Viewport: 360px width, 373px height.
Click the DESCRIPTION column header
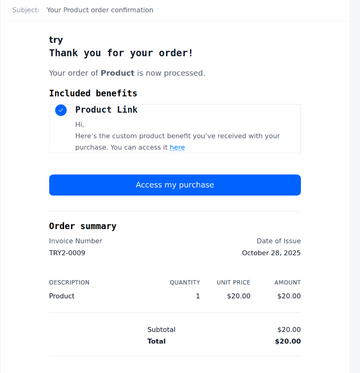pyautogui.click(x=69, y=282)
